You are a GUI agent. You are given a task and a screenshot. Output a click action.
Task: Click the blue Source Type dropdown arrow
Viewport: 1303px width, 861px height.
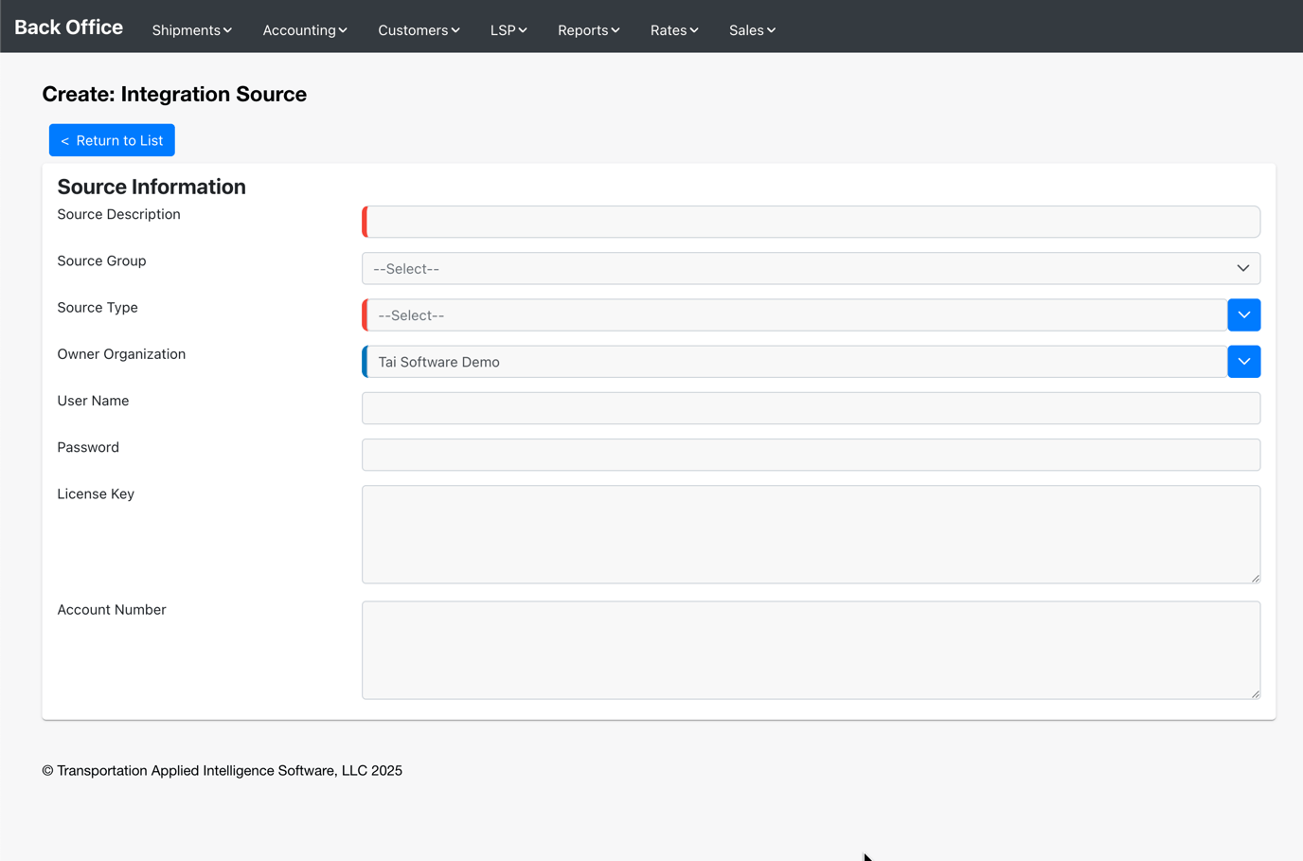tap(1243, 315)
